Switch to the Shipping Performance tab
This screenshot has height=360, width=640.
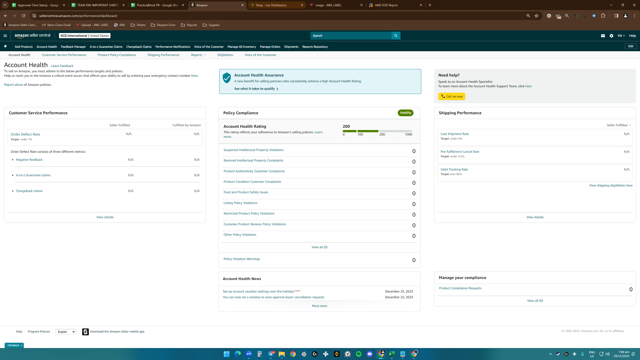click(163, 55)
